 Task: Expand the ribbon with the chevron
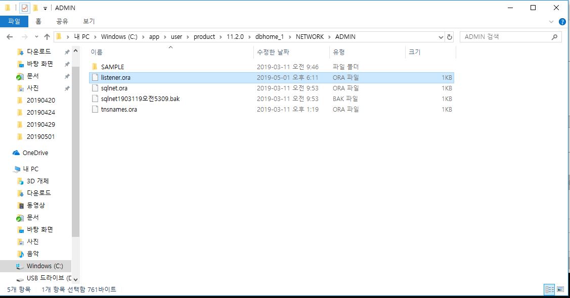tap(551, 22)
